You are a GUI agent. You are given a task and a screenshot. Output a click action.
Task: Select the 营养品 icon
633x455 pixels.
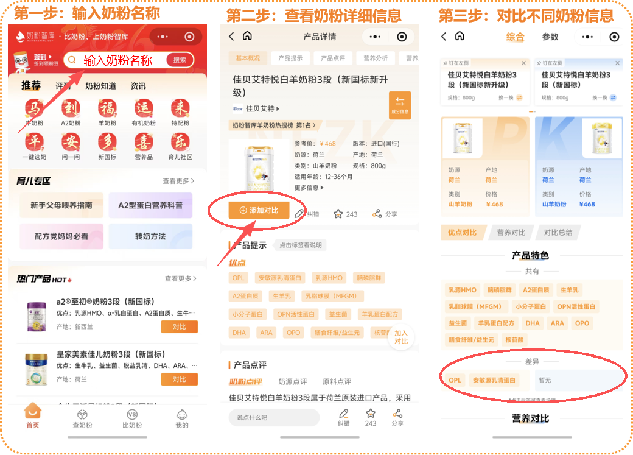point(144,143)
